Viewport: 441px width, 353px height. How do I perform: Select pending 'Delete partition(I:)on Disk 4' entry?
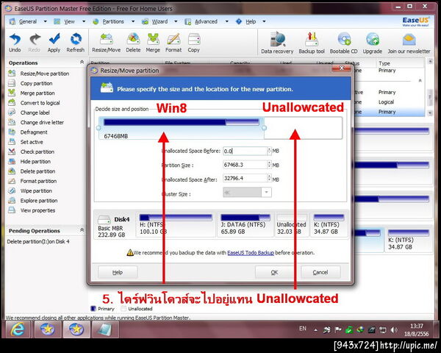[x=38, y=241]
